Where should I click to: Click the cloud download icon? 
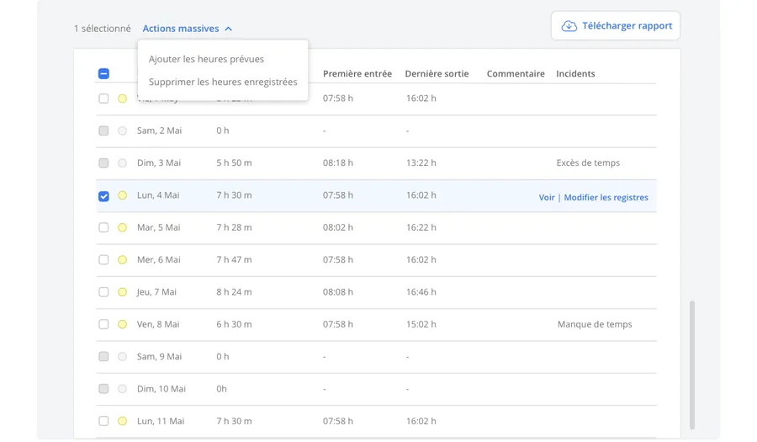[569, 26]
